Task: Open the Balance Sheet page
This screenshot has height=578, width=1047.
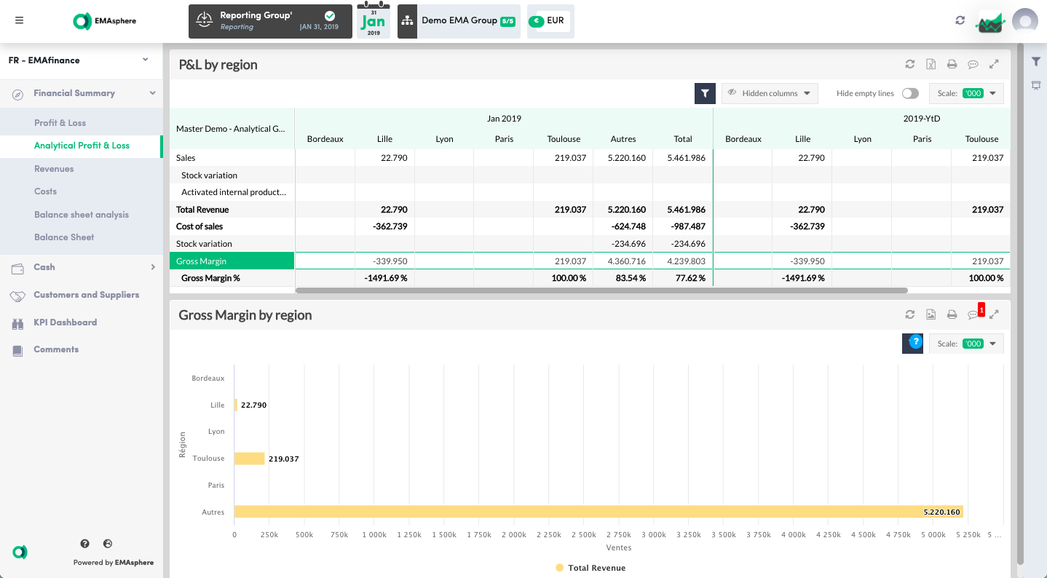Action: tap(64, 237)
